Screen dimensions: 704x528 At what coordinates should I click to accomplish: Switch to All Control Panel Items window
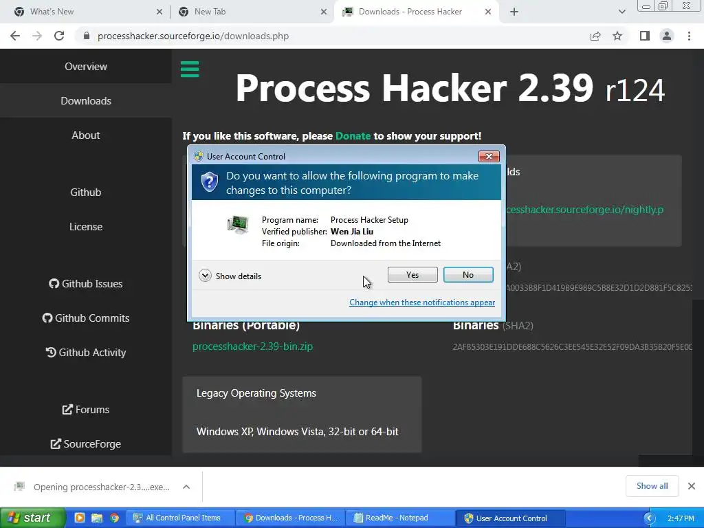click(x=181, y=518)
